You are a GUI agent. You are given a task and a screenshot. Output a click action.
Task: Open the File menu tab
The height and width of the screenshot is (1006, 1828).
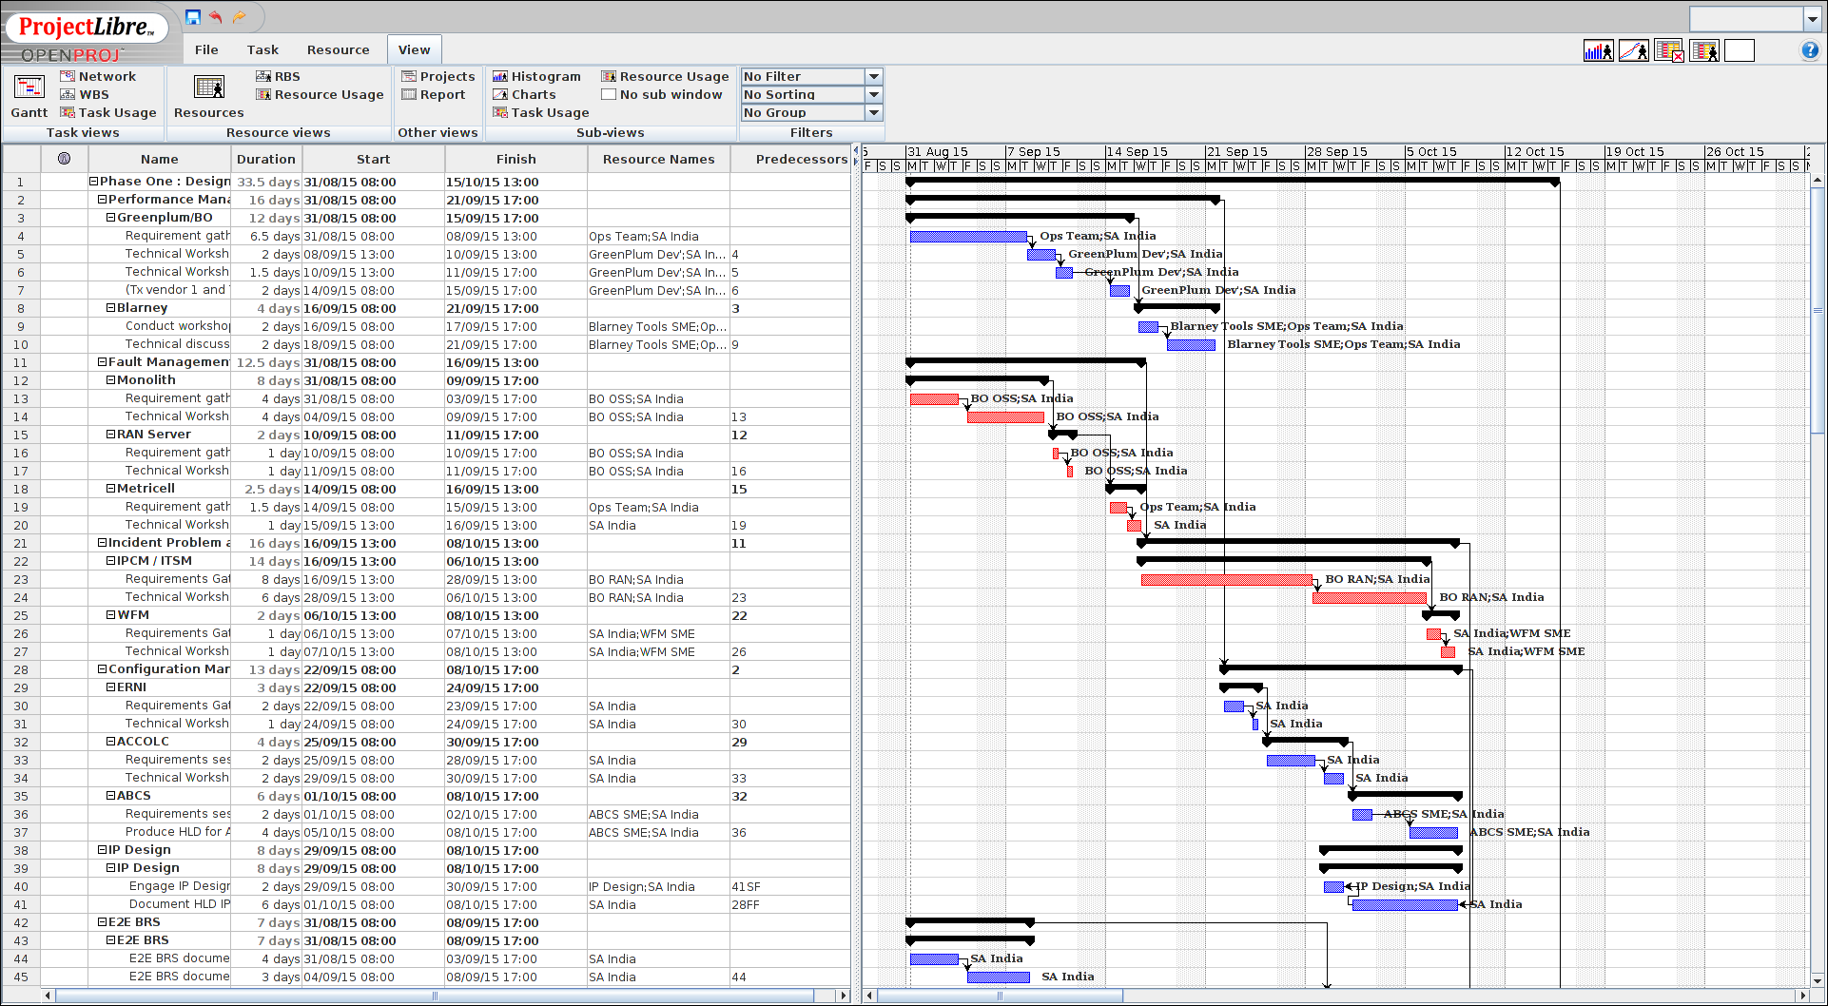pos(206,49)
